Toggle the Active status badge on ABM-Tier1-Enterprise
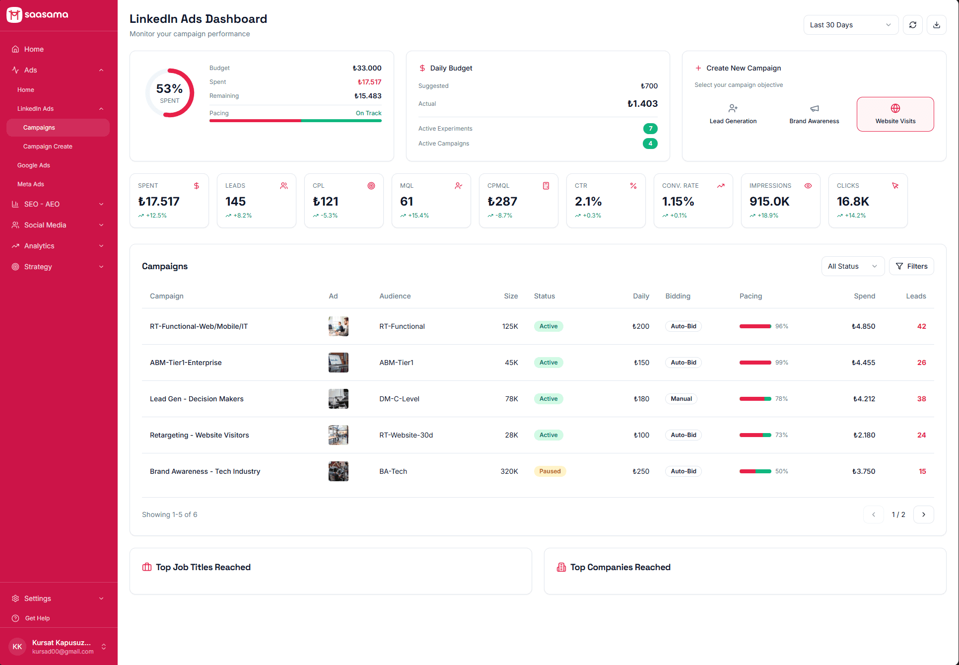 [x=548, y=363]
